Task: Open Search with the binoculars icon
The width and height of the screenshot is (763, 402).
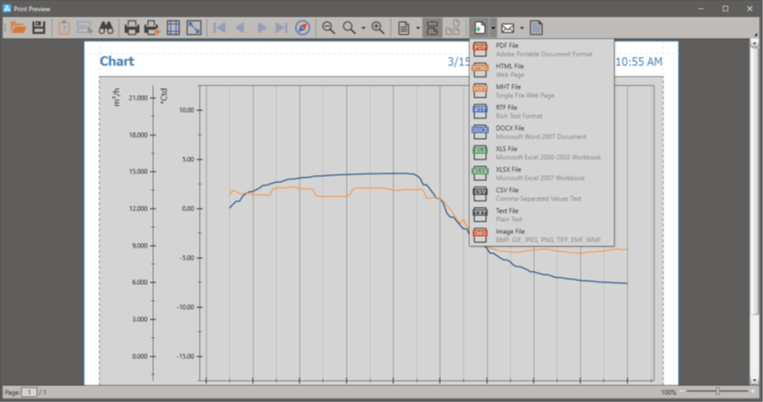Action: point(106,28)
